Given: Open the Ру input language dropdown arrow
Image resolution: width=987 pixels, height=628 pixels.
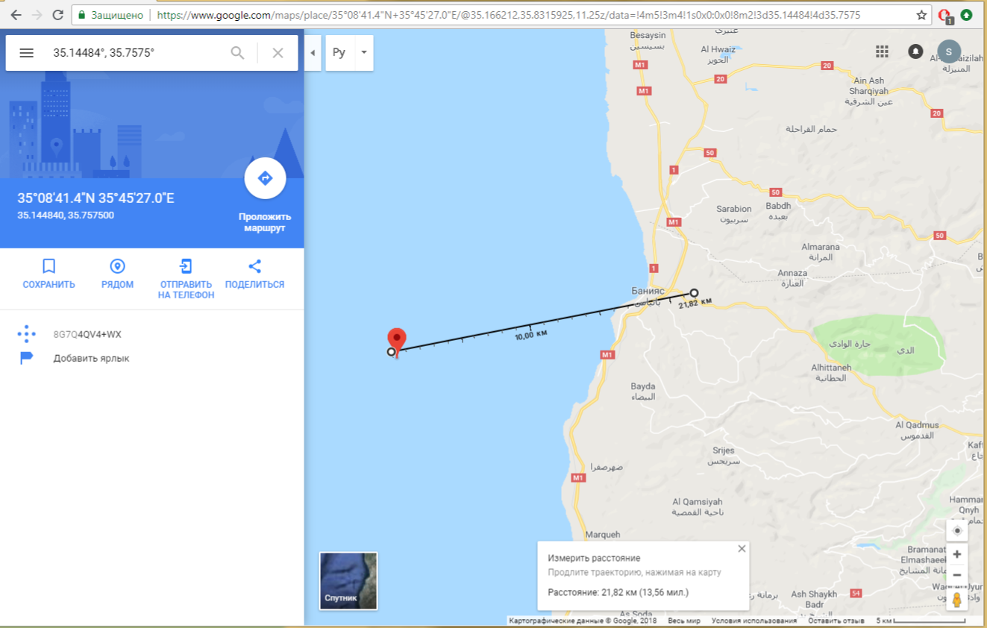Looking at the screenshot, I should point(364,53).
